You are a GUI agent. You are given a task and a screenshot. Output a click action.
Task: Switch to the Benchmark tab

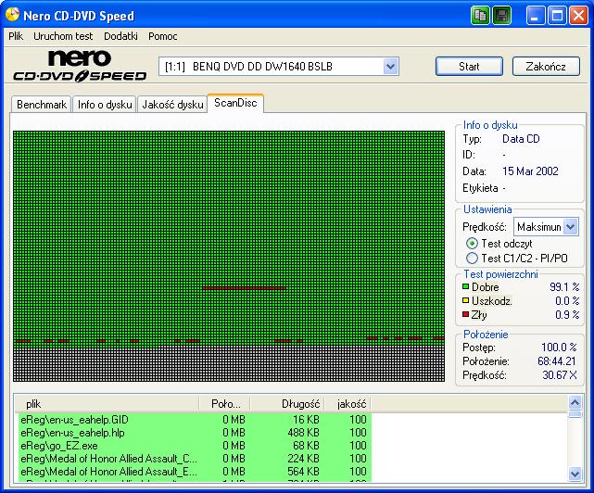tap(42, 105)
